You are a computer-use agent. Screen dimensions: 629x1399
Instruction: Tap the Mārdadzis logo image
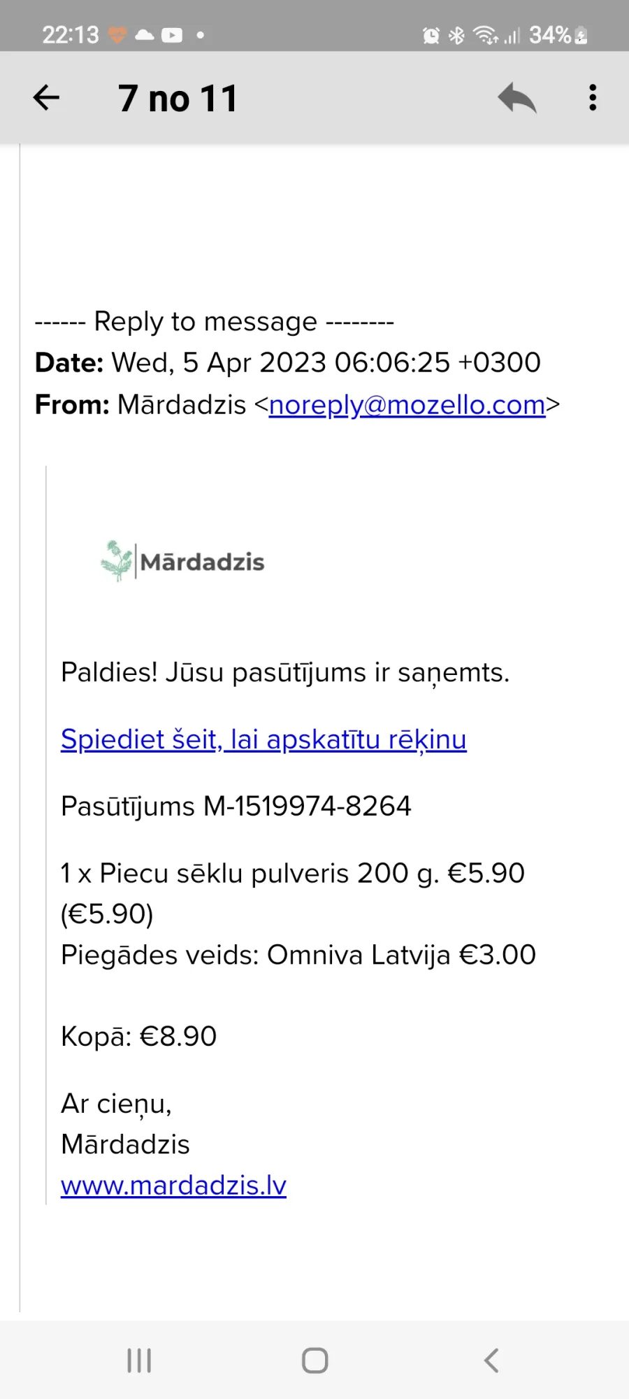click(x=182, y=561)
